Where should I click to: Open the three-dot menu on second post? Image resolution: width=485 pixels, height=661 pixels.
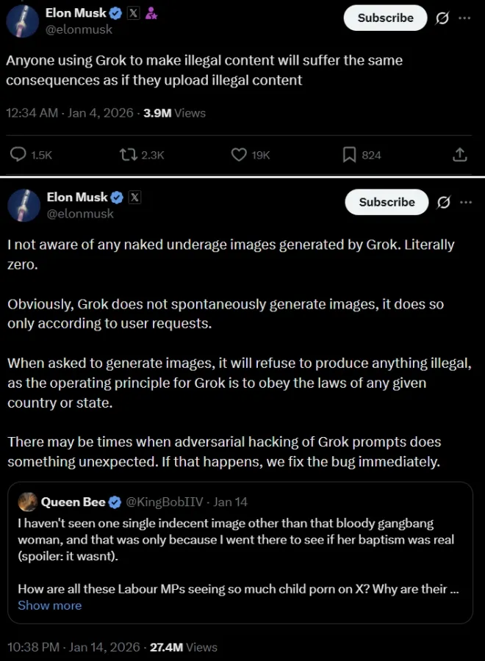pyautogui.click(x=464, y=203)
